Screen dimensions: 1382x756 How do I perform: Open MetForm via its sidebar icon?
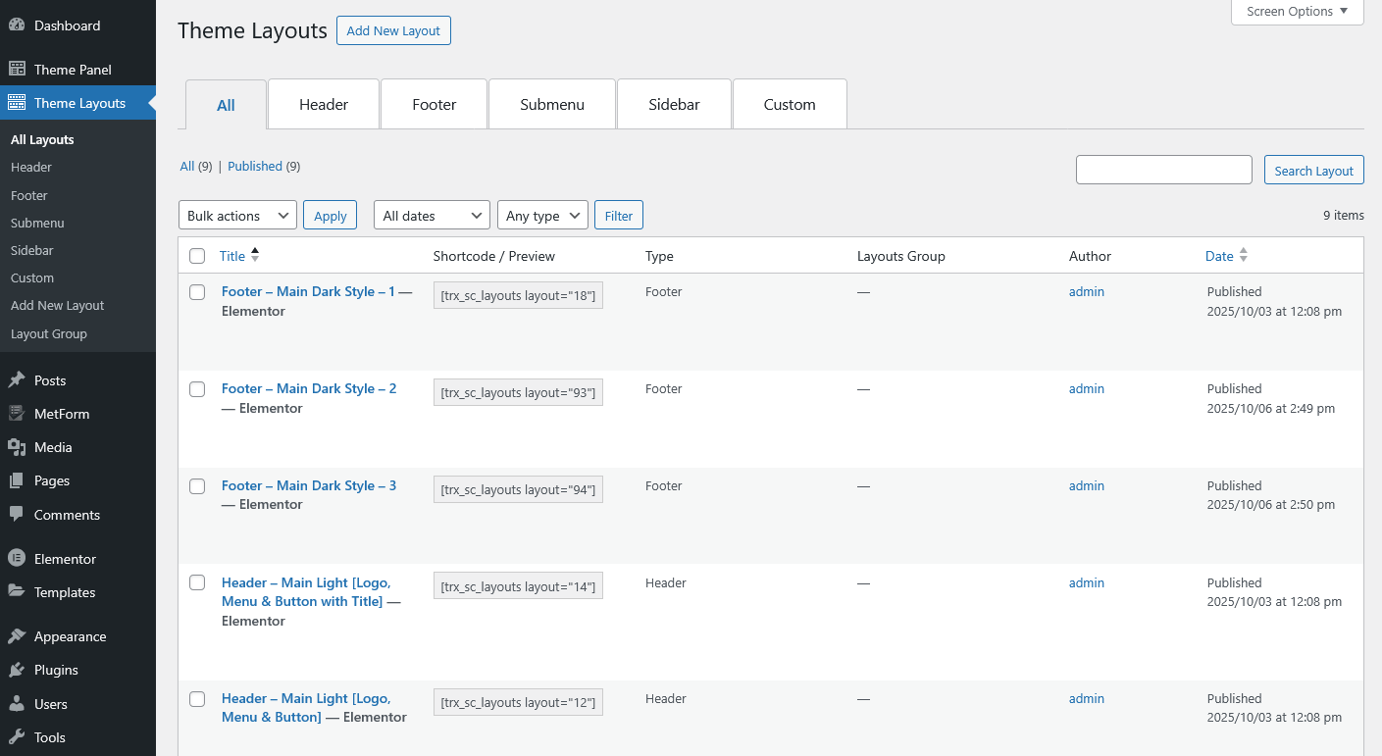pyautogui.click(x=17, y=414)
